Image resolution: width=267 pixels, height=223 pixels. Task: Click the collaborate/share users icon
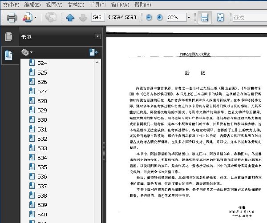click(x=27, y=17)
